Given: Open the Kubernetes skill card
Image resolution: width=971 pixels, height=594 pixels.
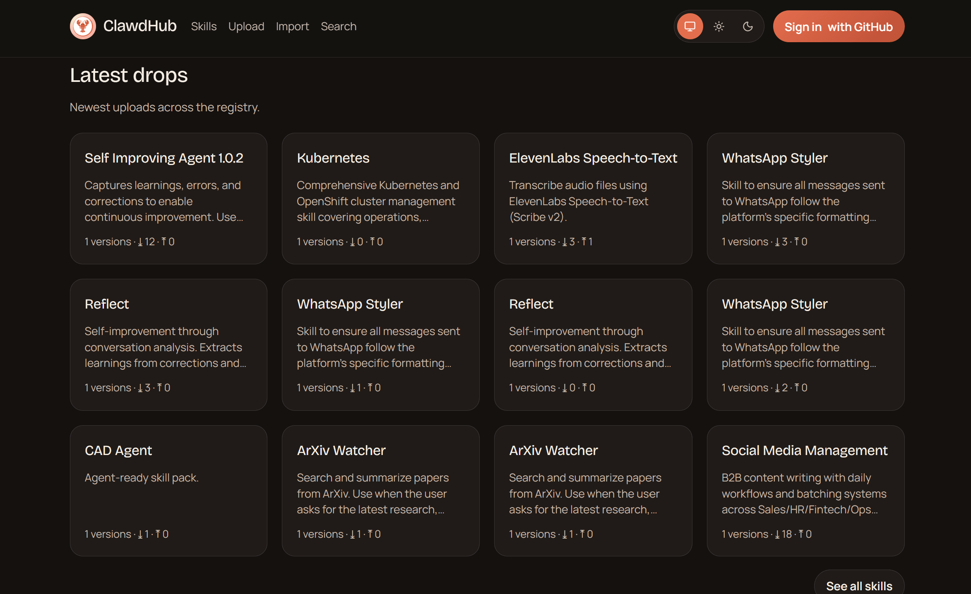Looking at the screenshot, I should tap(380, 198).
